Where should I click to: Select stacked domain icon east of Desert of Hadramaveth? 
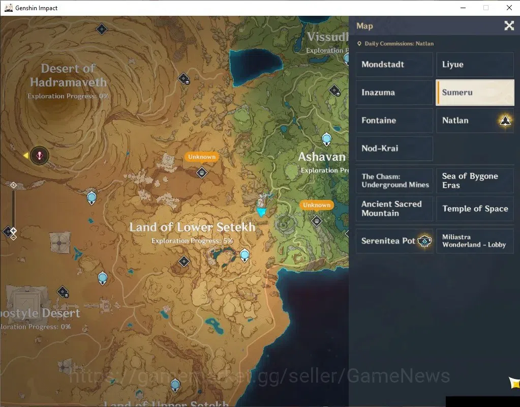pyautogui.click(x=183, y=79)
